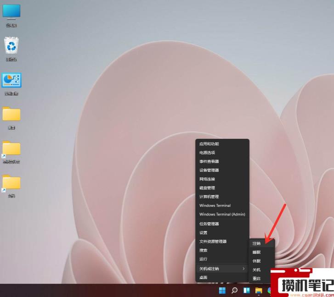This screenshot has height=297, width=334.
Task: Click 桌面 at the menu bottom
Action: click(x=222, y=277)
